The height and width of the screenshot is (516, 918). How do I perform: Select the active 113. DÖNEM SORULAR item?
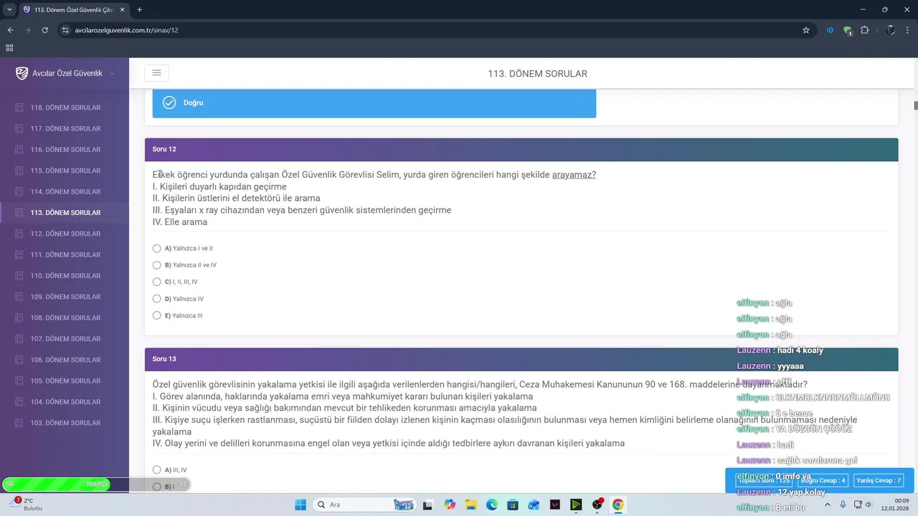pos(65,213)
